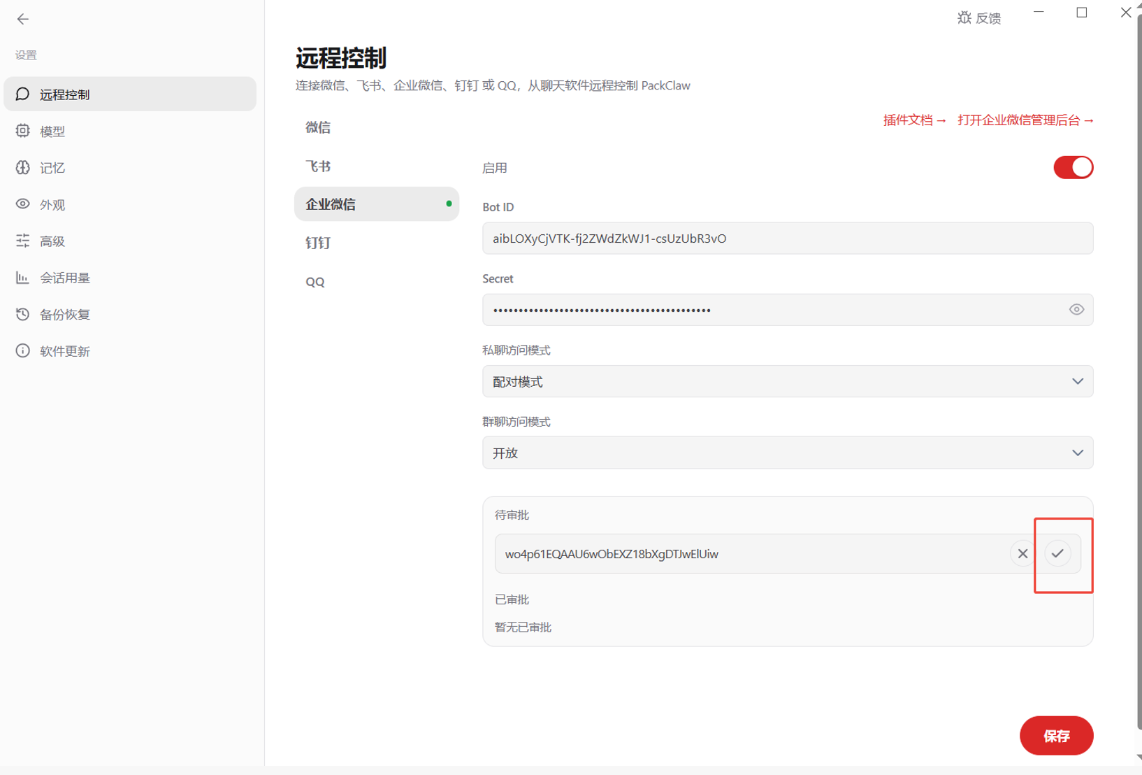
Task: Reject pending request with X icon
Action: coord(1022,553)
